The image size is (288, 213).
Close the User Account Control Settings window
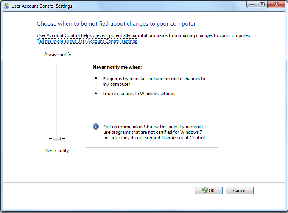tap(276, 5)
